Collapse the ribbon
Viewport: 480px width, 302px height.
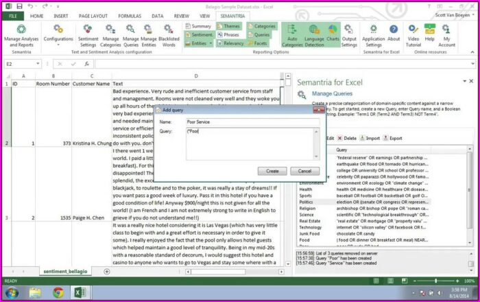[x=472, y=52]
